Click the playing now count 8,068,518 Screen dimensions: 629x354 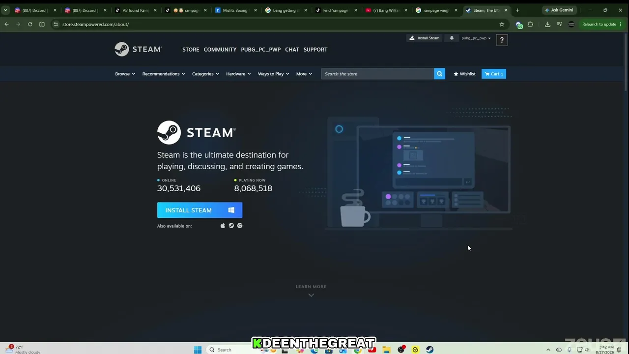(253, 188)
